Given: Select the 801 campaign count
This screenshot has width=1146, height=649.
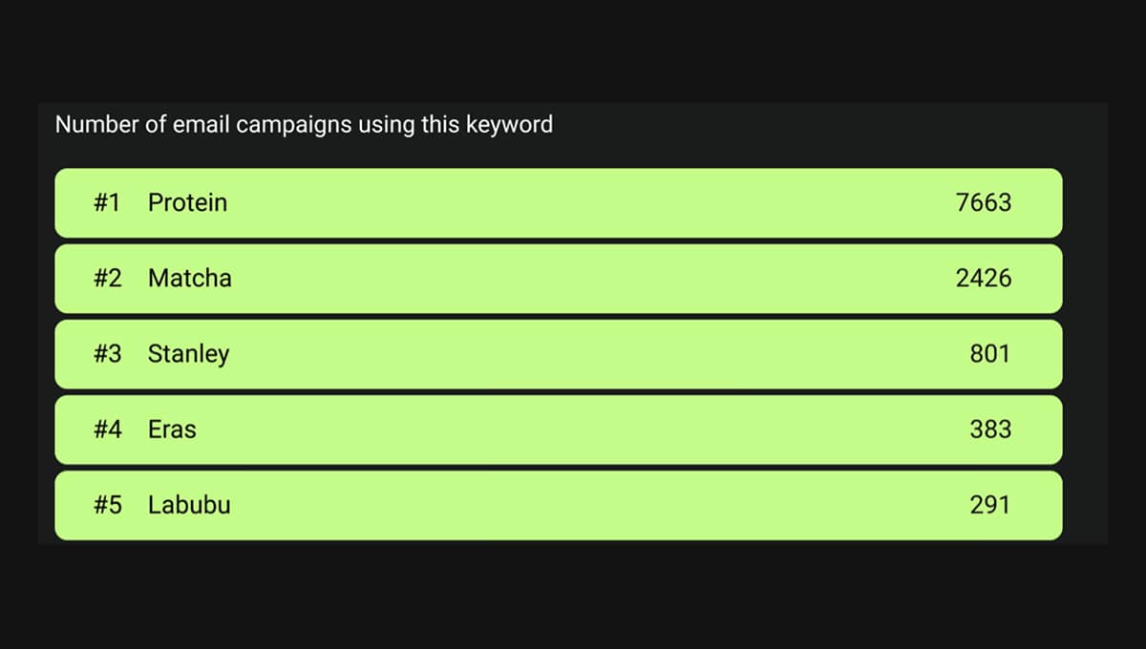Looking at the screenshot, I should click(x=989, y=354).
